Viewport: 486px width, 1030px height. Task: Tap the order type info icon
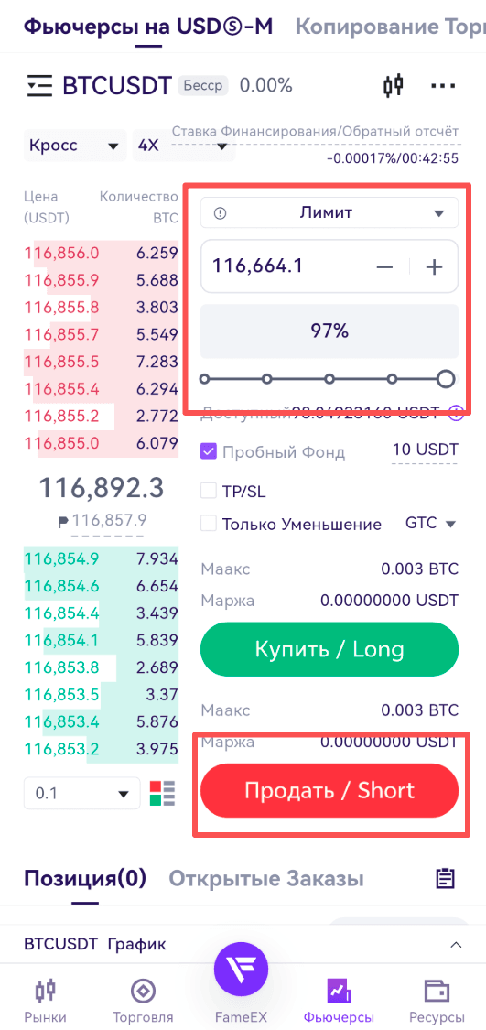[220, 212]
